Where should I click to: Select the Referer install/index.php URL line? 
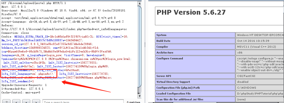pos(64,29)
